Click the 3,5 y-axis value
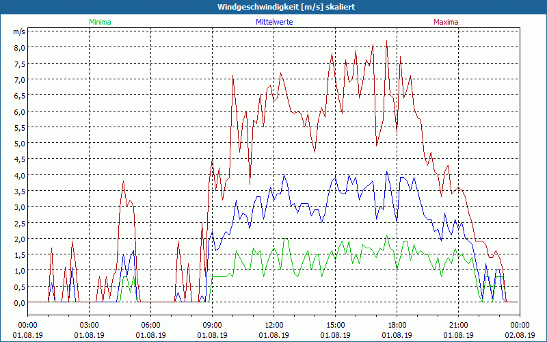547x342 pixels. click(x=19, y=192)
